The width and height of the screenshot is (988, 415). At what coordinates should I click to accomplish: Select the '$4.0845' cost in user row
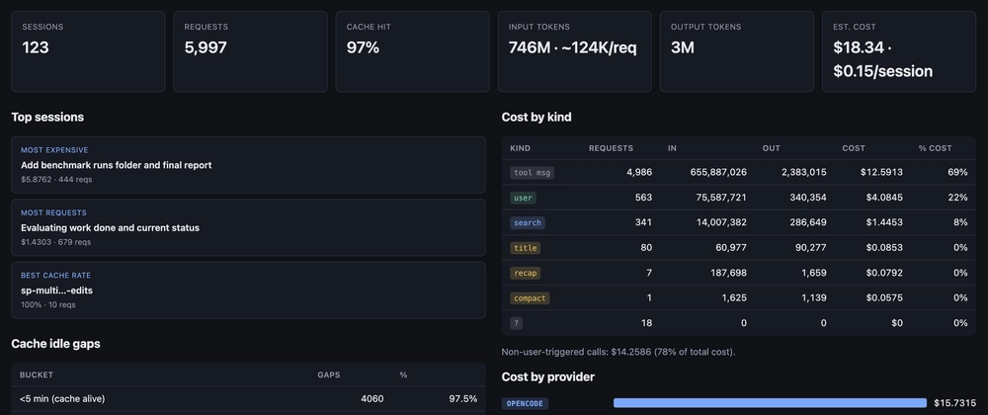tap(884, 198)
